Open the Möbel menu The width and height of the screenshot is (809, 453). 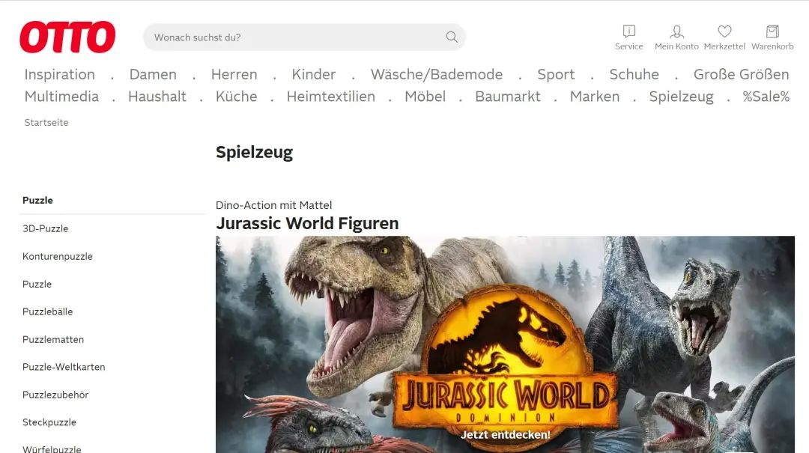click(425, 97)
